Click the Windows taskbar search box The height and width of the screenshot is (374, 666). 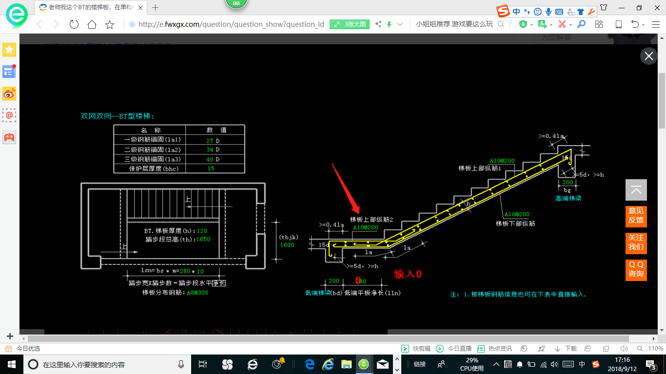[108, 364]
